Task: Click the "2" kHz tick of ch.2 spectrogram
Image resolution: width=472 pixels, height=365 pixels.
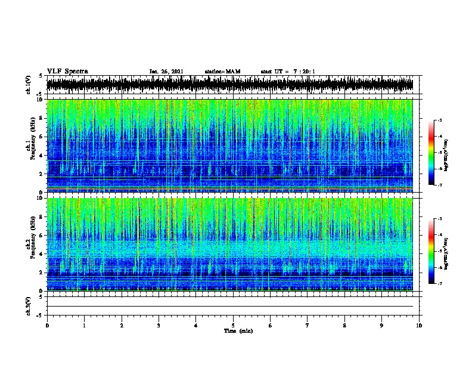Action: (42, 273)
